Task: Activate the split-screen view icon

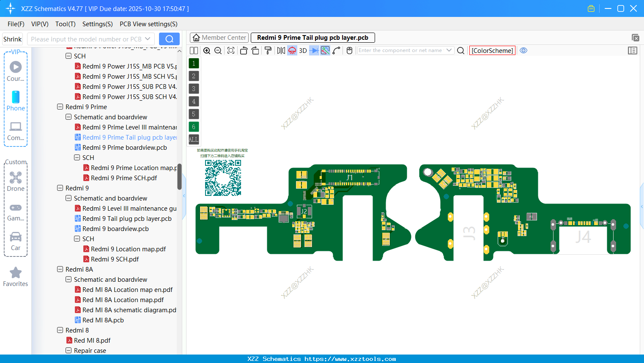Action: click(193, 50)
